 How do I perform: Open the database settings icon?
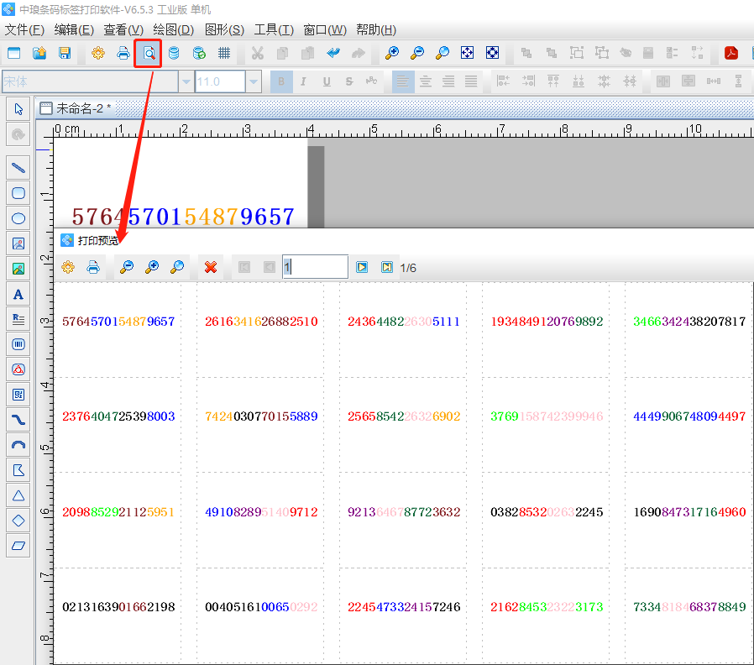pos(174,54)
